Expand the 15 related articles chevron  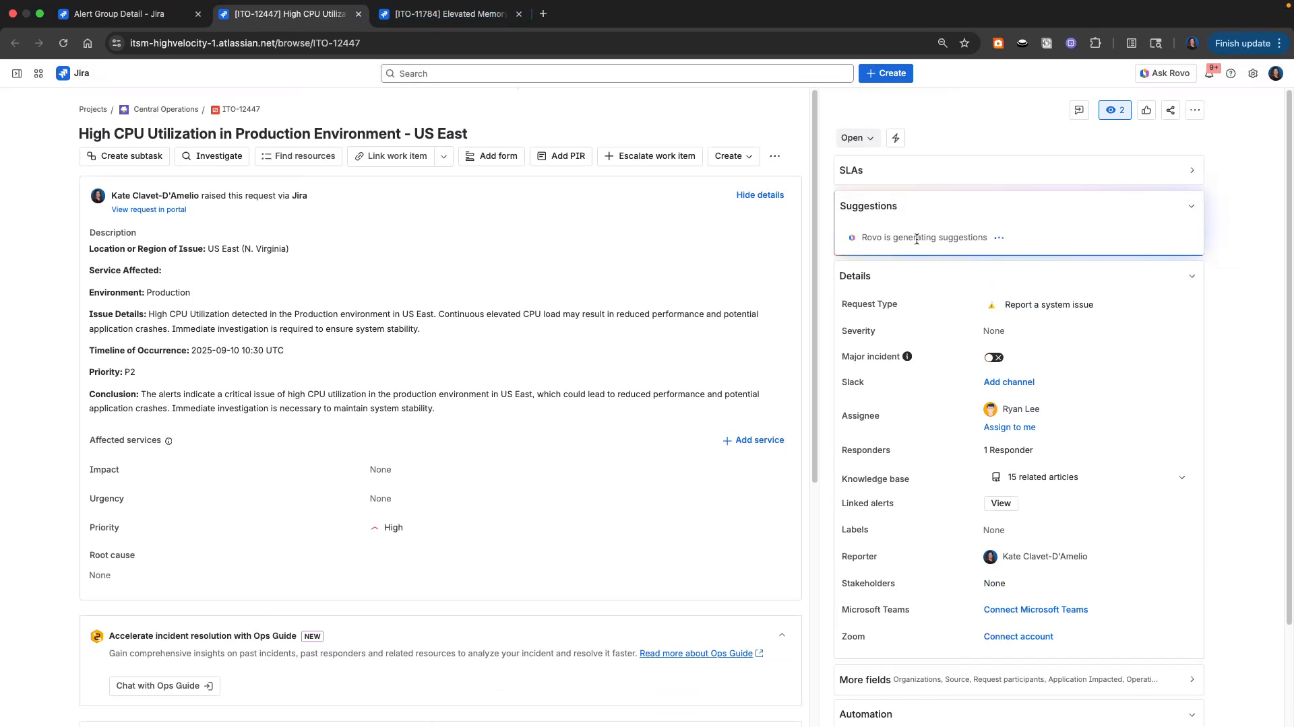click(1181, 477)
